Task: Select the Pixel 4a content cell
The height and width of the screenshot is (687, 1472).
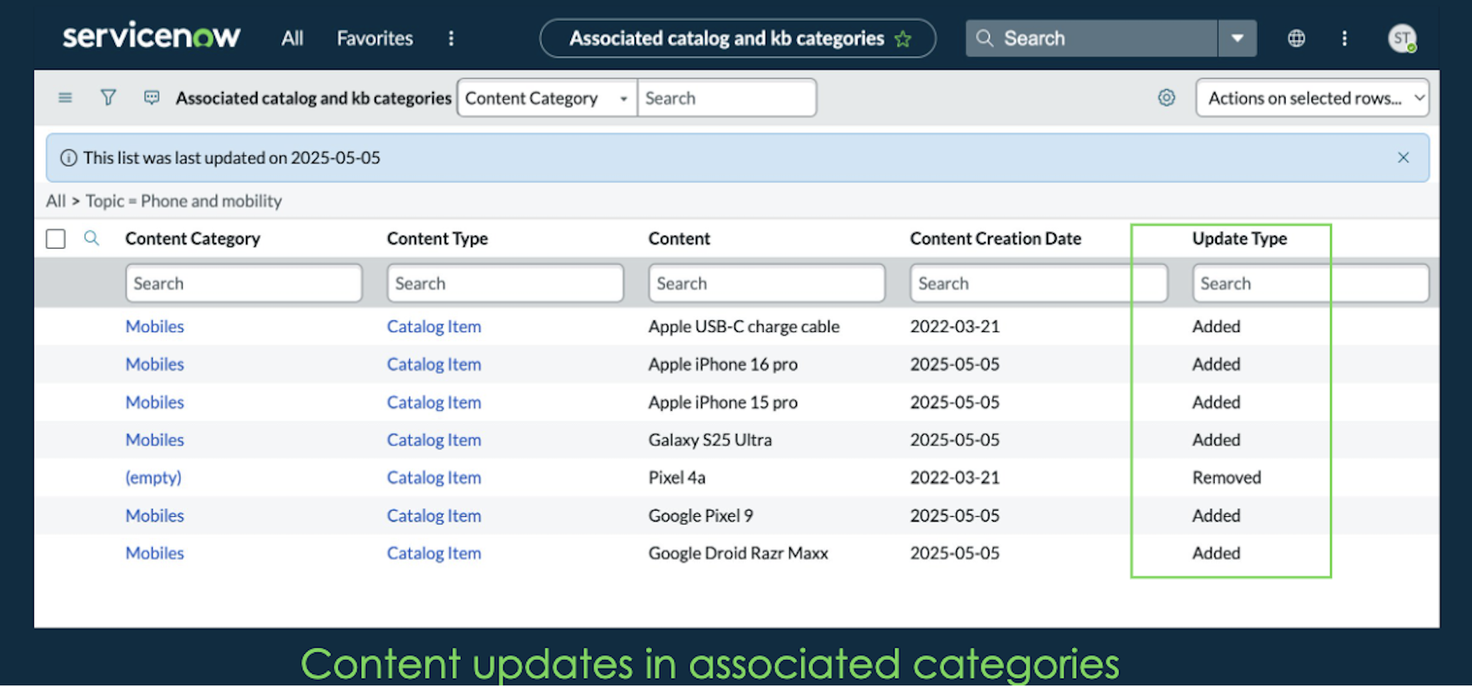Action: click(677, 478)
